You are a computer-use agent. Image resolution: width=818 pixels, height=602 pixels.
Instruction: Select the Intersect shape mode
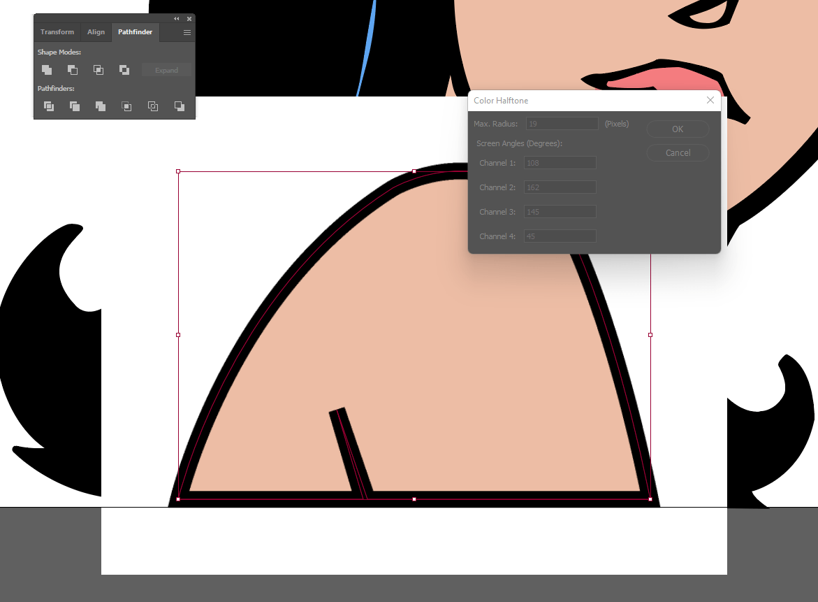coord(98,70)
